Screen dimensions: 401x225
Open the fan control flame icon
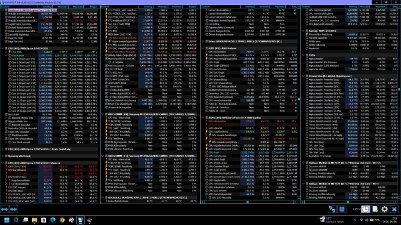(342, 209)
